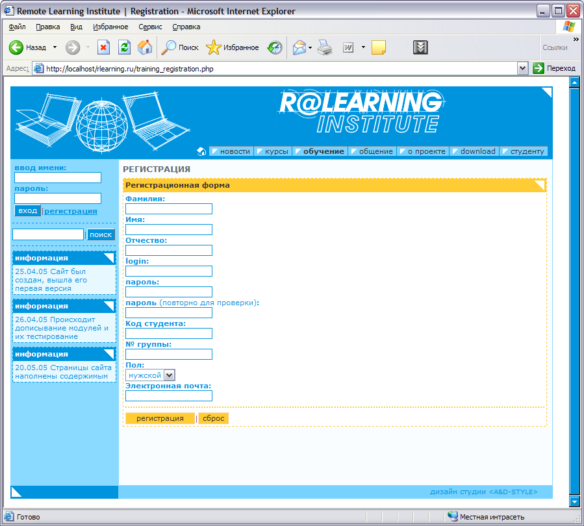Click the form пароль input field

[x=169, y=292]
